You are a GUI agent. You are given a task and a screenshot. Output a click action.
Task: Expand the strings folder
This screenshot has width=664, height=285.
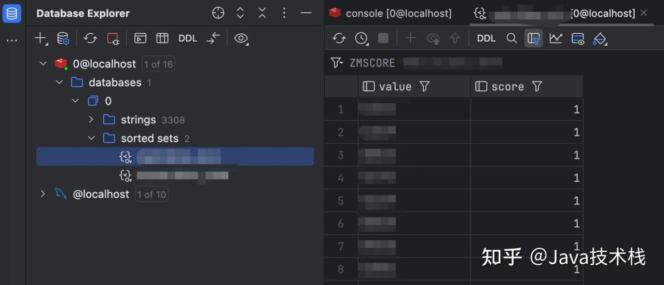[x=91, y=119]
